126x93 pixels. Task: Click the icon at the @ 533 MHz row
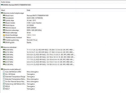[x=4, y=59]
